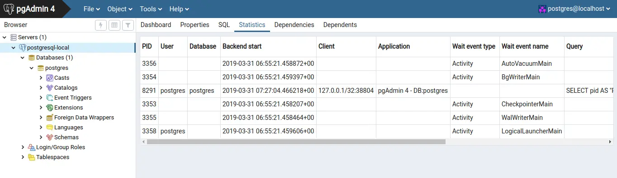The height and width of the screenshot is (178, 617).
Task: Click the pgAdmin 4 elephant logo
Action: coord(8,9)
